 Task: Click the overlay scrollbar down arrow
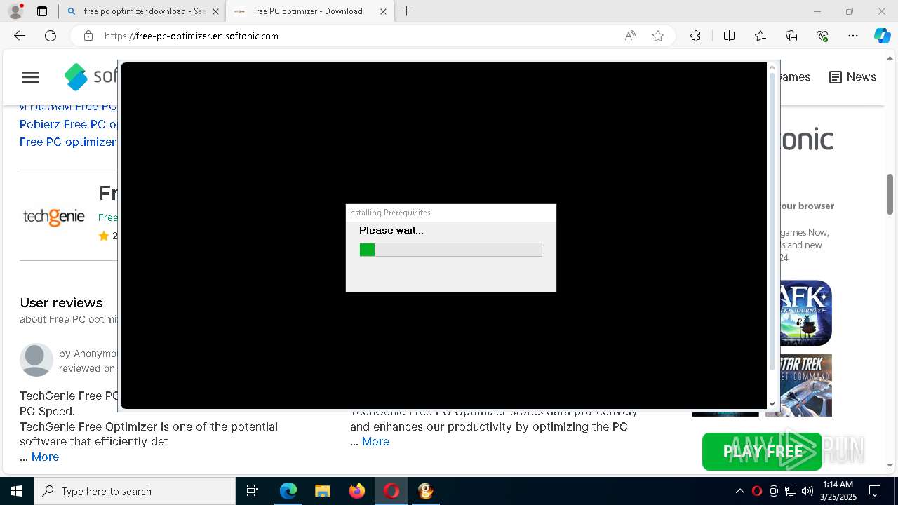(772, 403)
